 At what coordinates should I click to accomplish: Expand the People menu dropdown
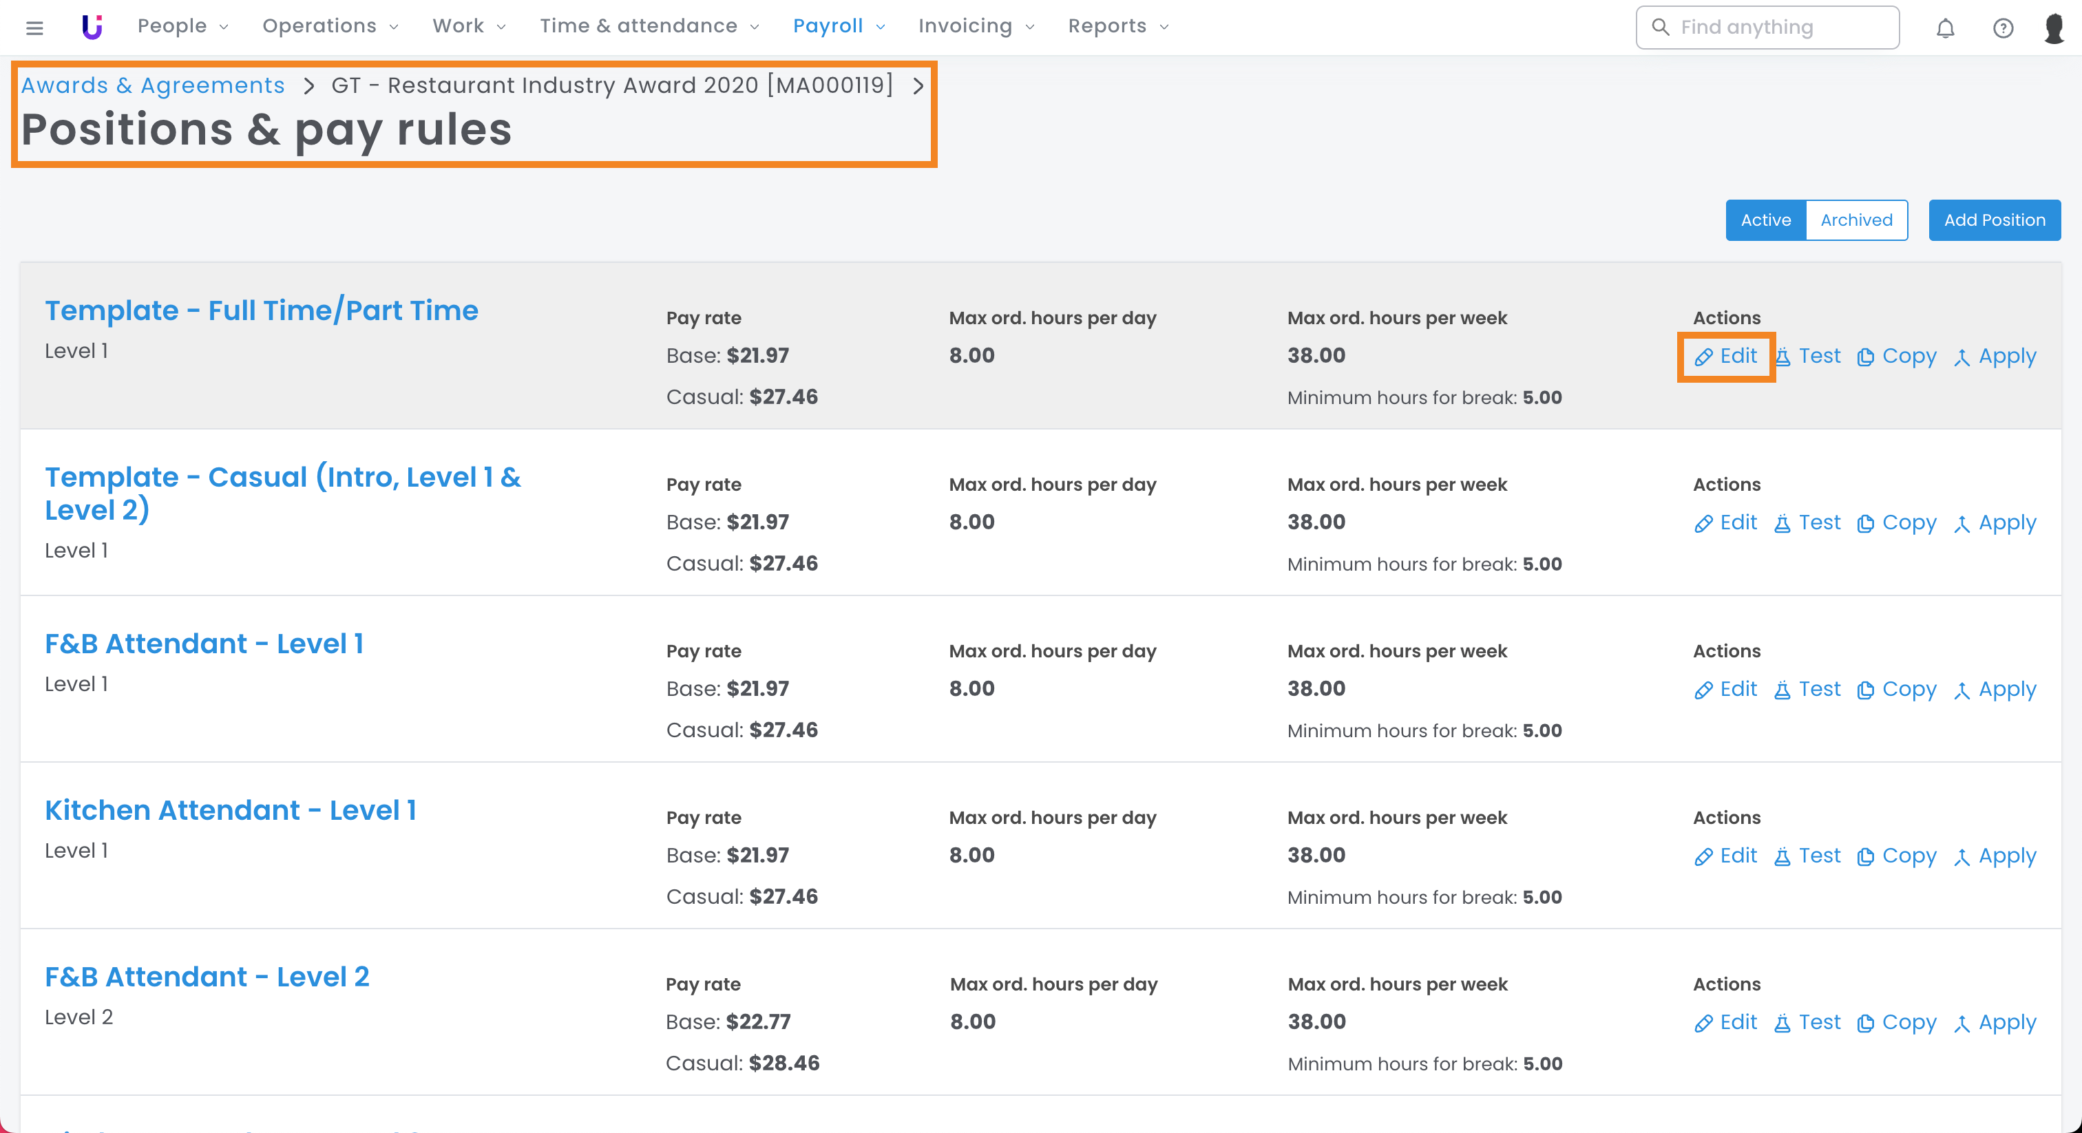182,26
